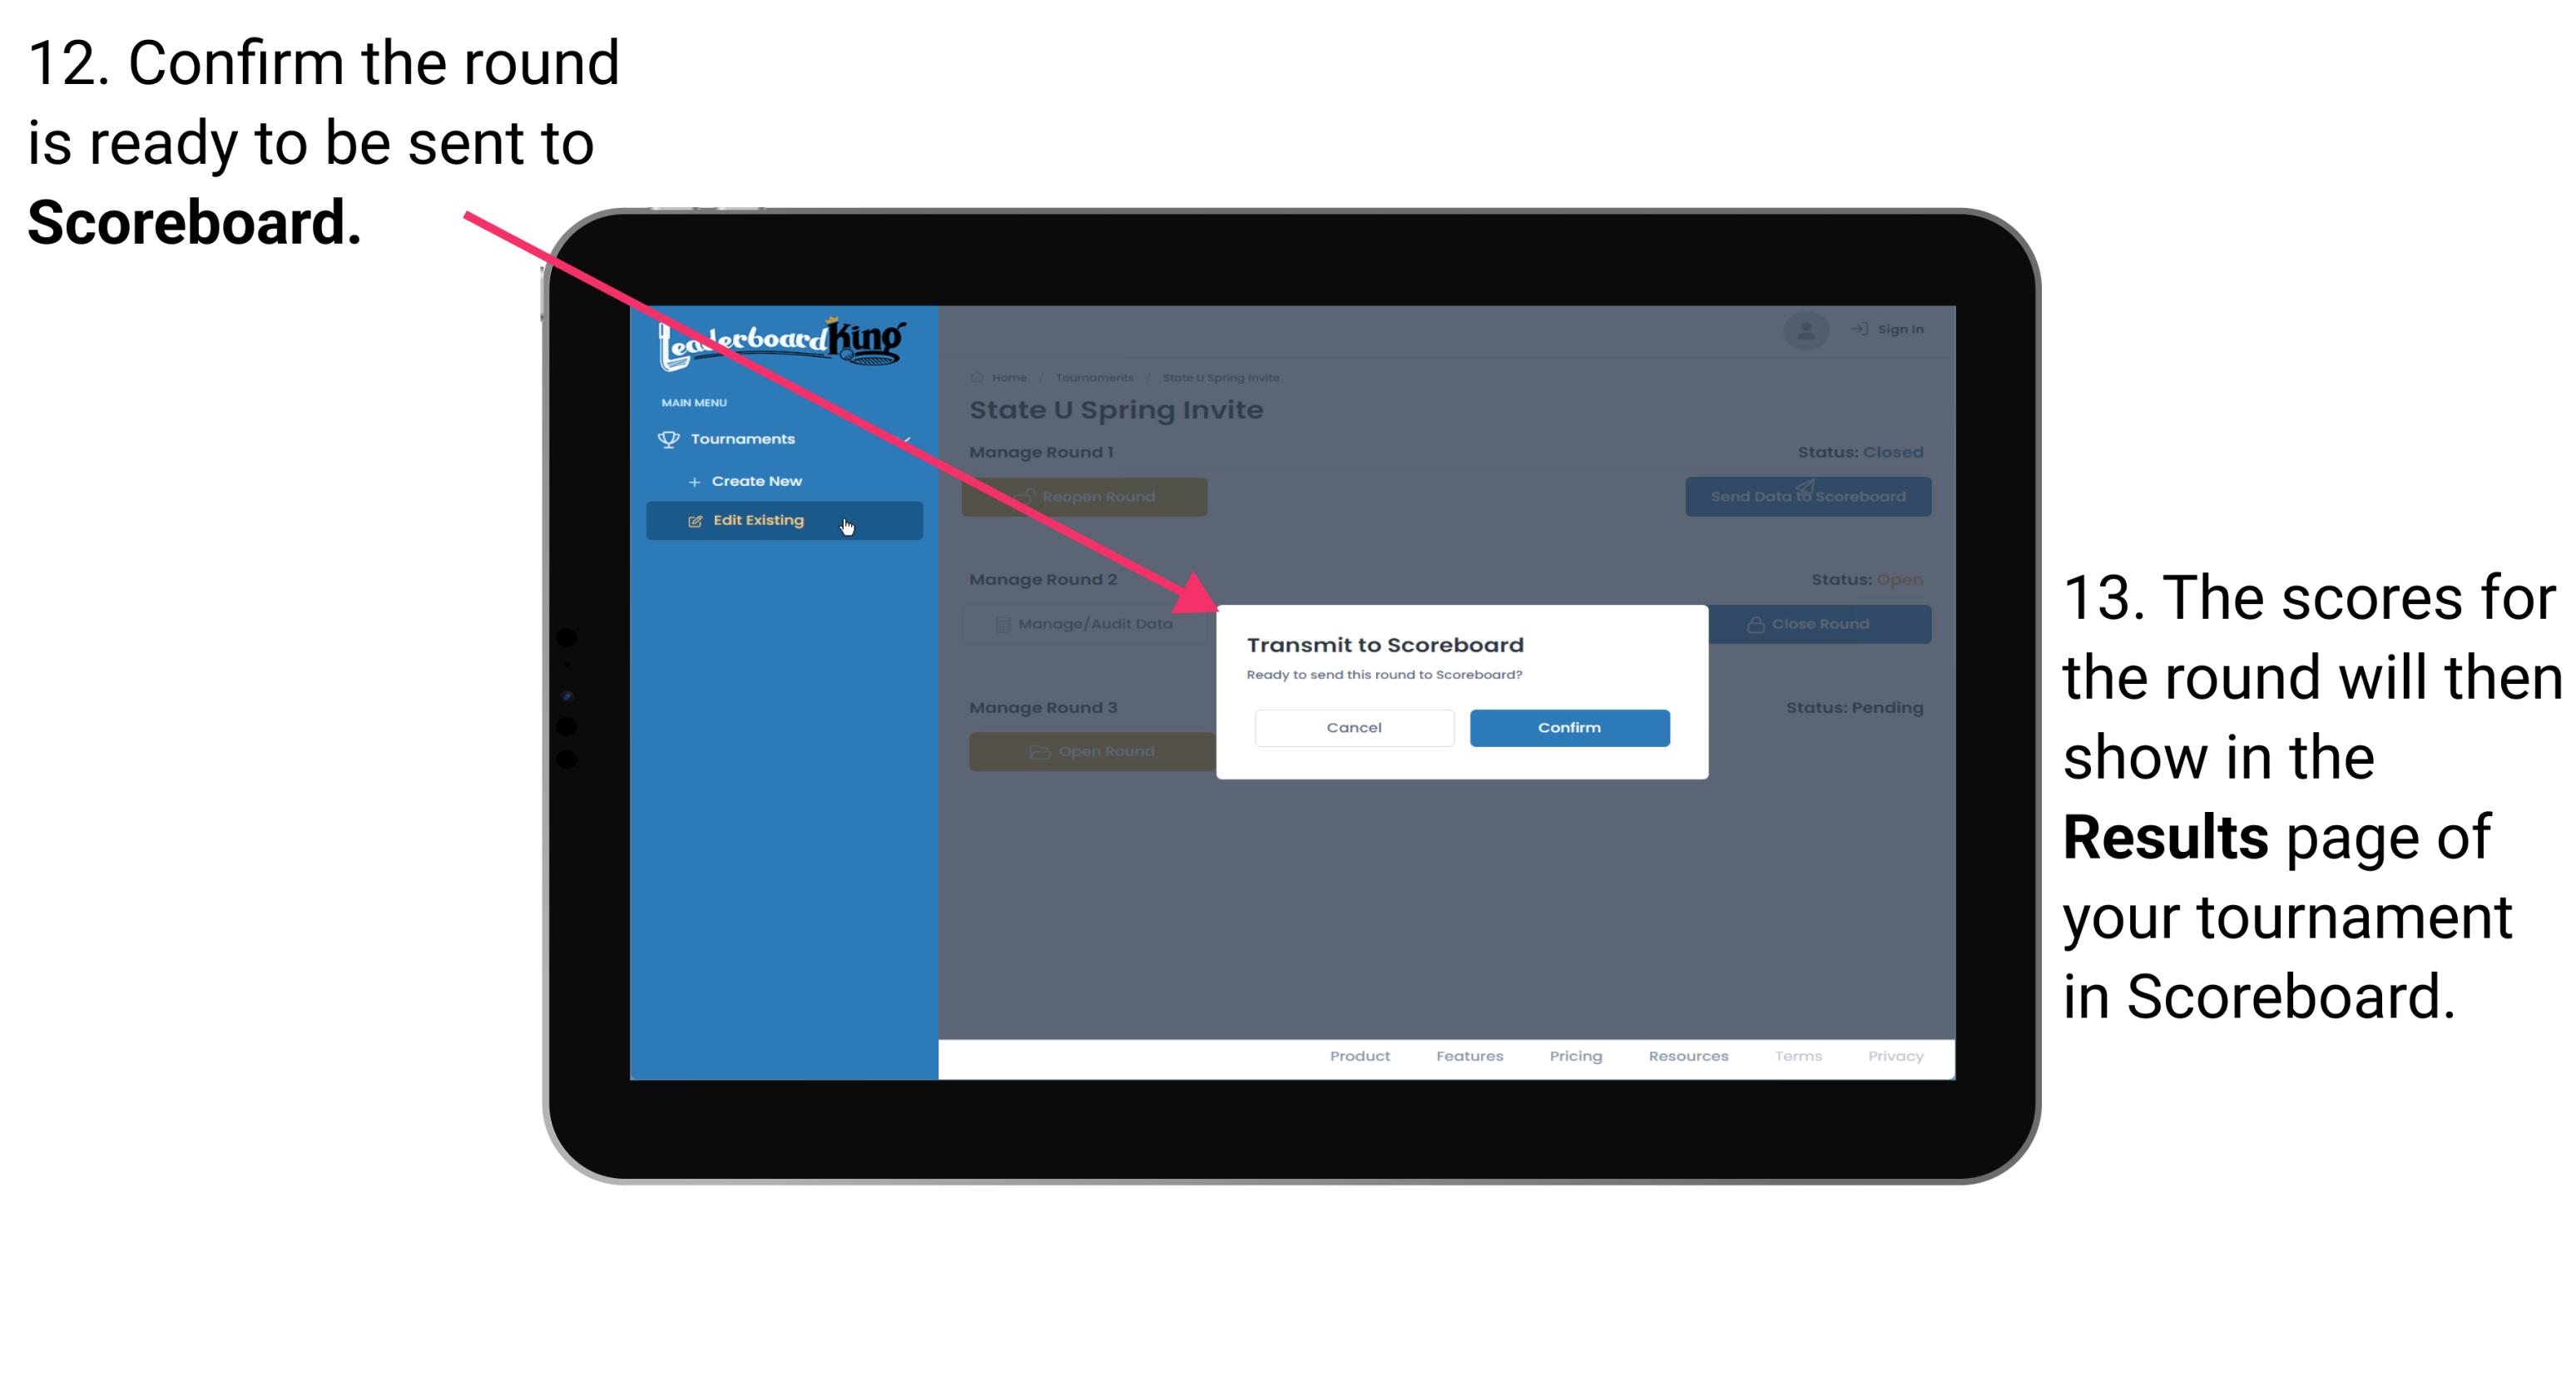Click the Tournaments trophy icon

(666, 438)
